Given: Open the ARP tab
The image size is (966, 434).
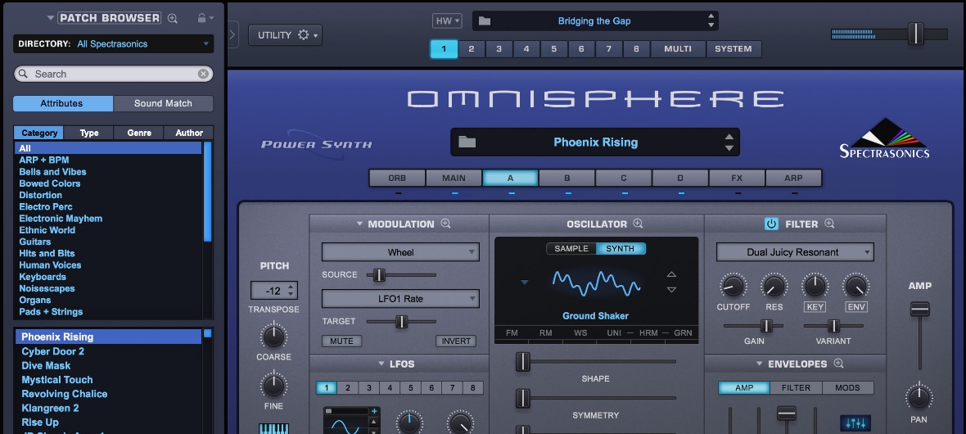Looking at the screenshot, I should click(793, 179).
